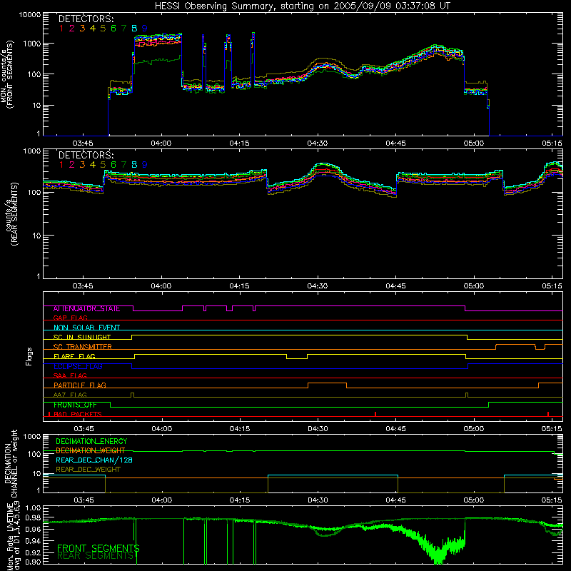Viewport: 571px width, 571px height.
Task: Click the DETECTORS: label in the rear segments panel
Action: pos(86,155)
